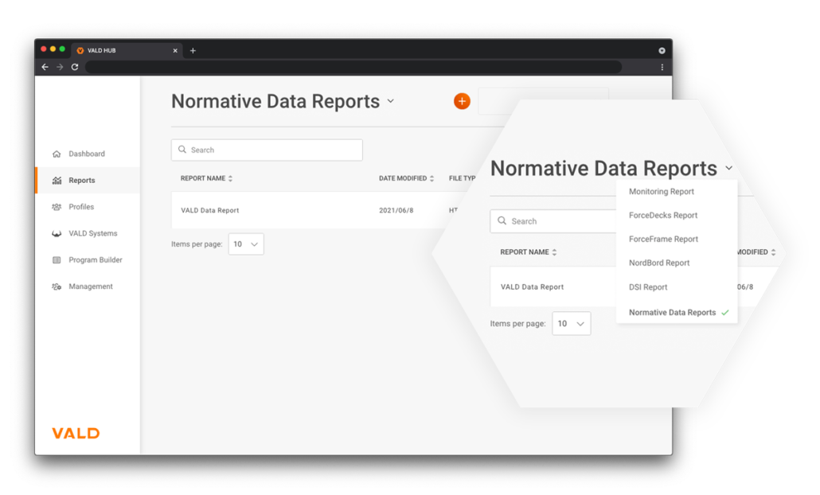
Task: Choose Monitoring Report from the list
Action: [661, 191]
